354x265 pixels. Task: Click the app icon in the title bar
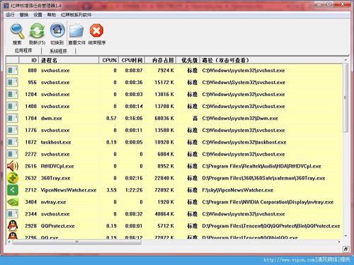7,5
